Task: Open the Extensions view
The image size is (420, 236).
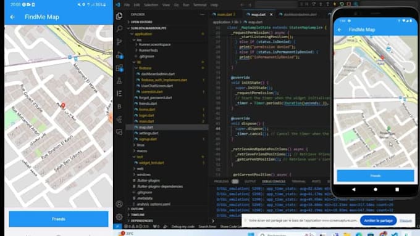Action: 119,68
